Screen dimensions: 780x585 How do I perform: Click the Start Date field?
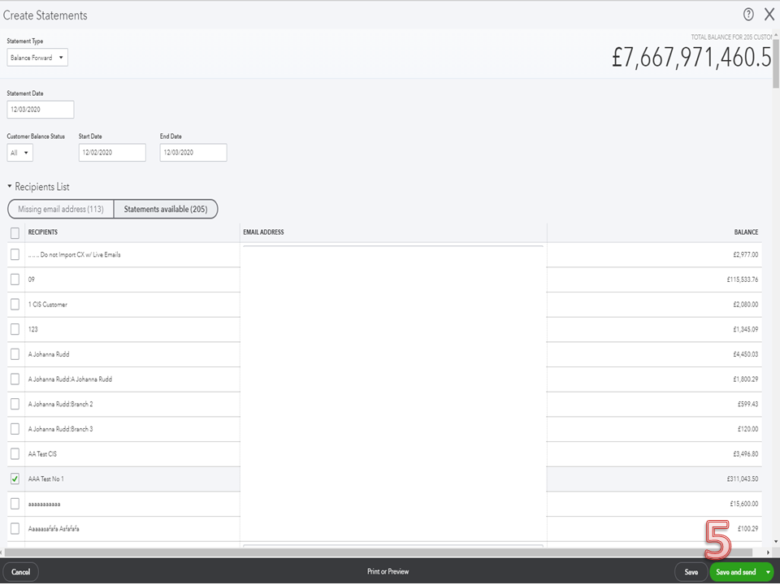coord(112,153)
